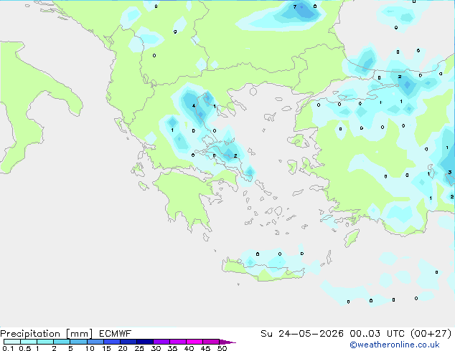Click the '0.5' legend scale label
The width and height of the screenshot is (455, 351).
coord(24,348)
